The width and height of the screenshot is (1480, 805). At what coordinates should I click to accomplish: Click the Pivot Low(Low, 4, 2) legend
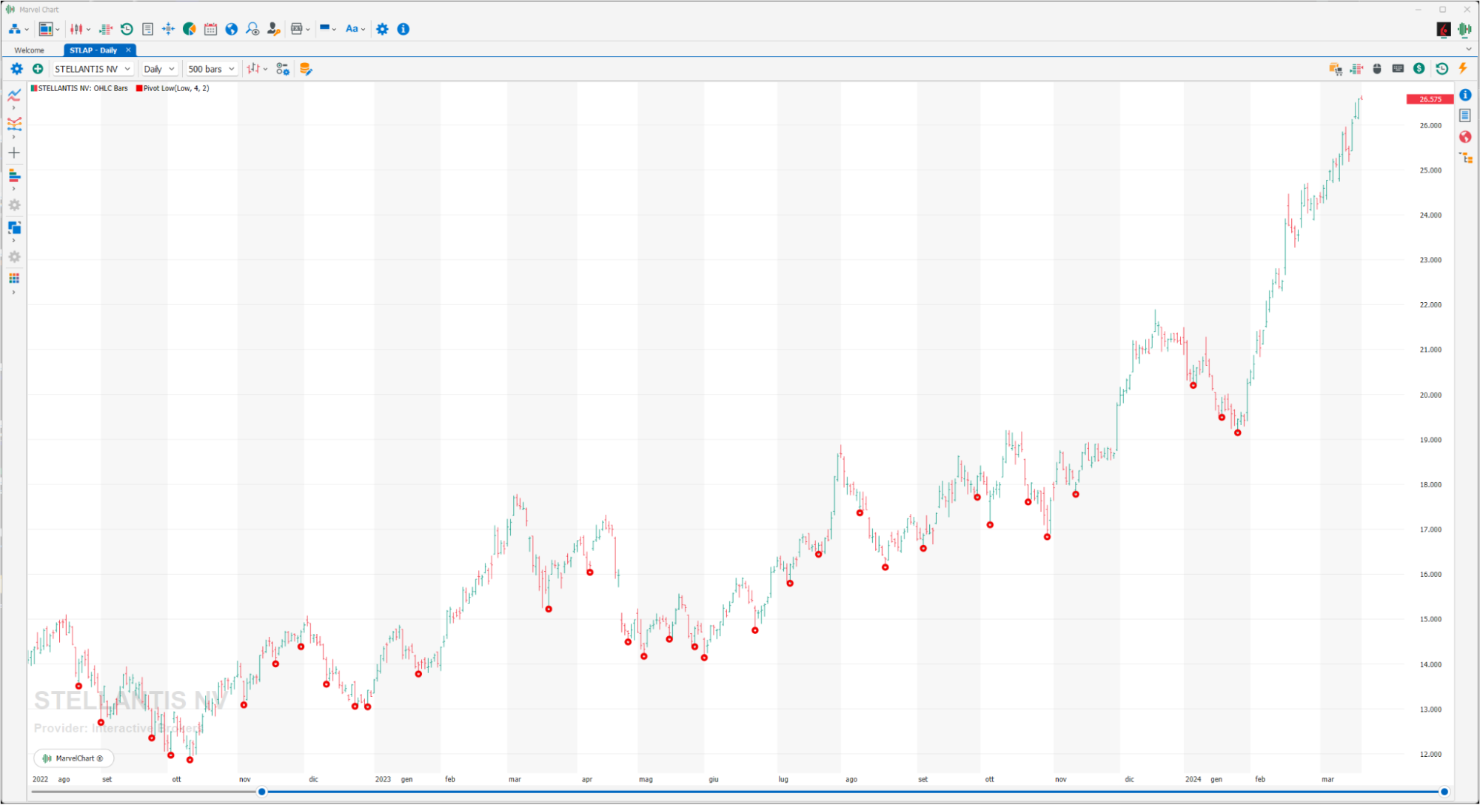coord(173,88)
